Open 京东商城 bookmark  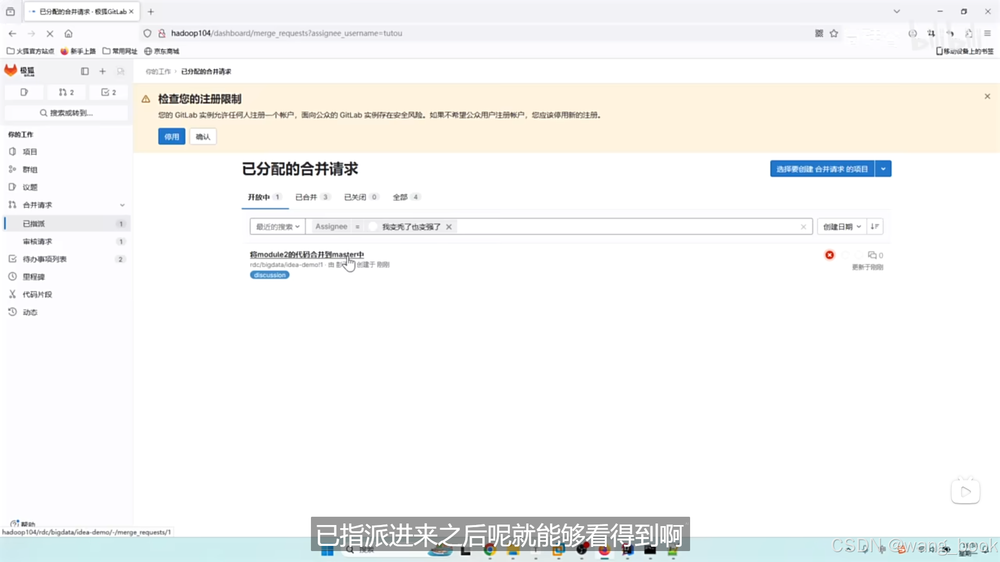pos(162,51)
